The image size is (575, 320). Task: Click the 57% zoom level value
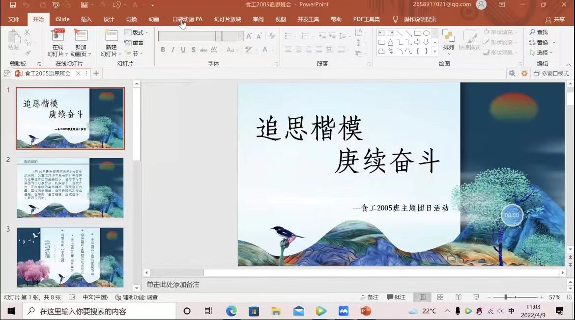[x=554, y=297]
